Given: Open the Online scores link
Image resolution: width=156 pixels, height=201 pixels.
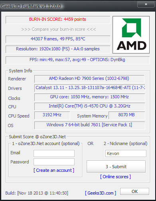Looking at the screenshot, I should tap(115, 177).
